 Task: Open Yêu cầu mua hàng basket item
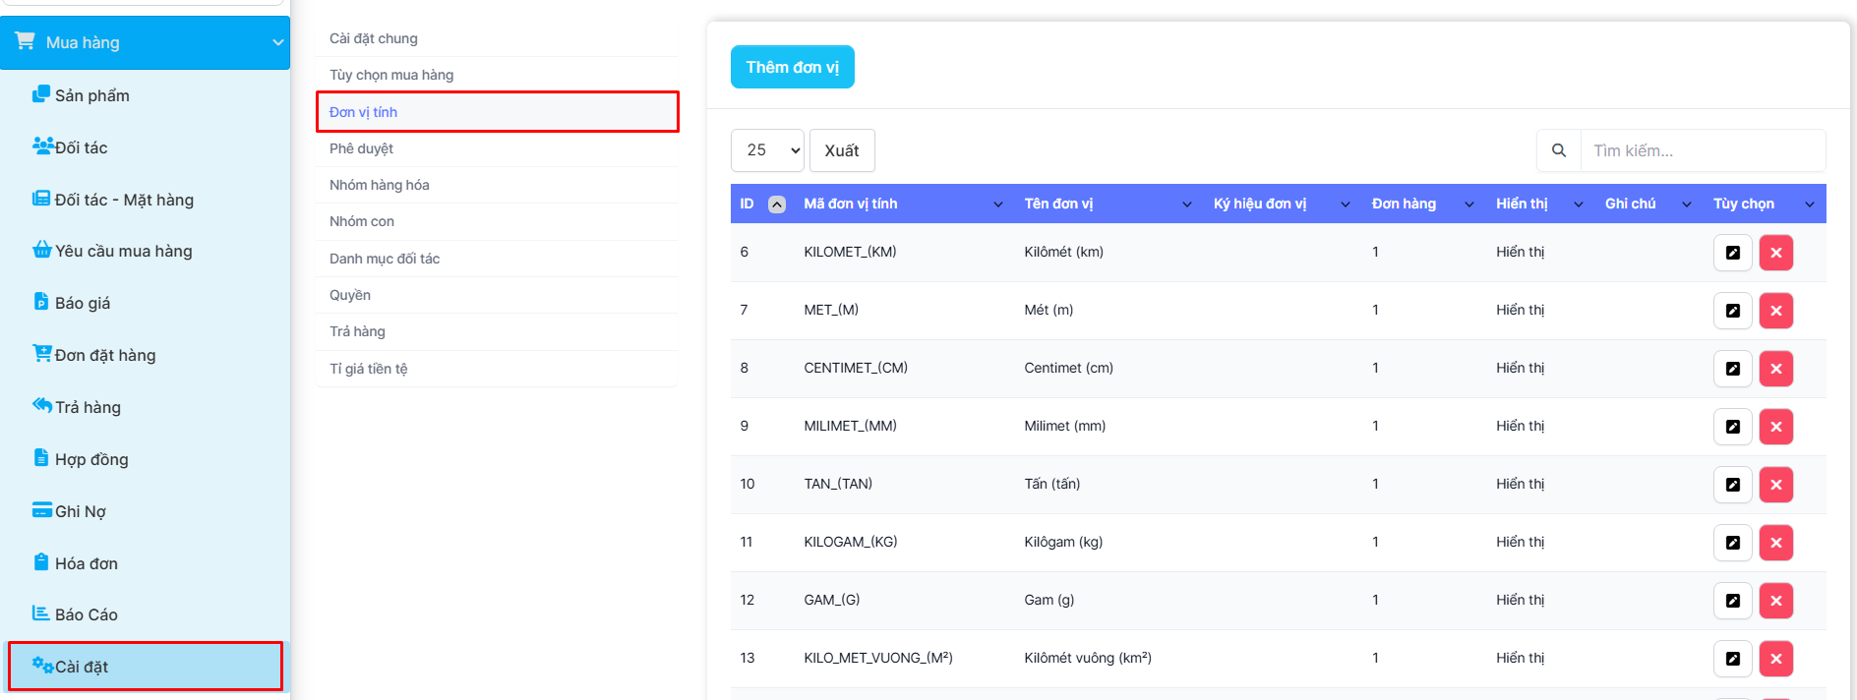coord(123,251)
